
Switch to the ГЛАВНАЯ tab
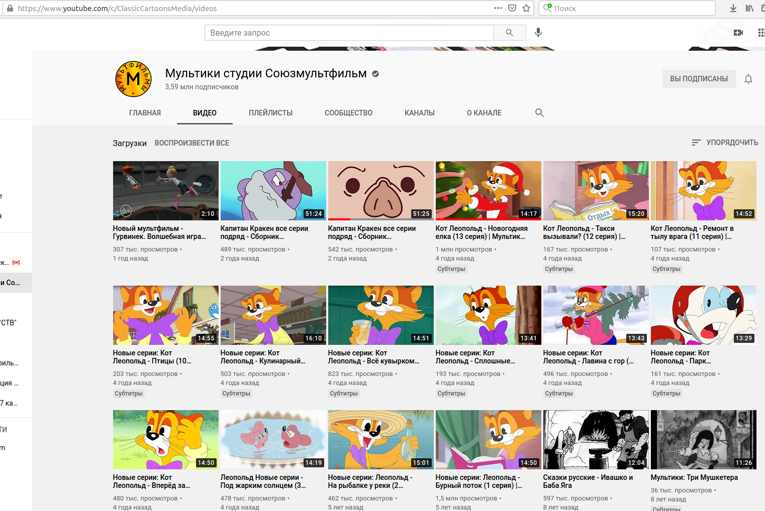tap(145, 113)
